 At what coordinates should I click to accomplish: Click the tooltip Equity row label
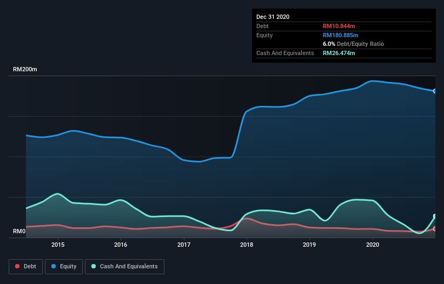coord(264,35)
